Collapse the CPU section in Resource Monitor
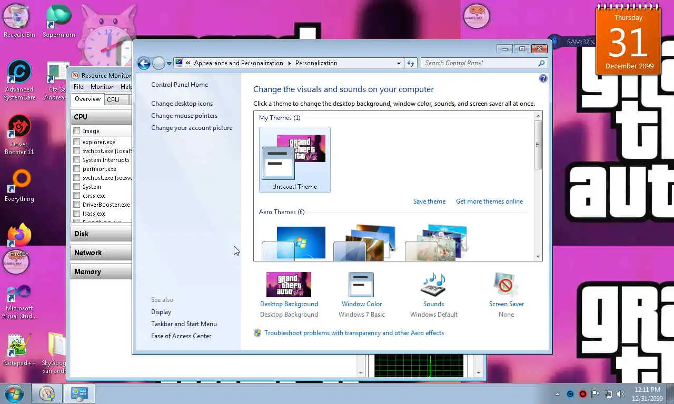Screen dimensions: 674x404 pyautogui.click(x=101, y=117)
